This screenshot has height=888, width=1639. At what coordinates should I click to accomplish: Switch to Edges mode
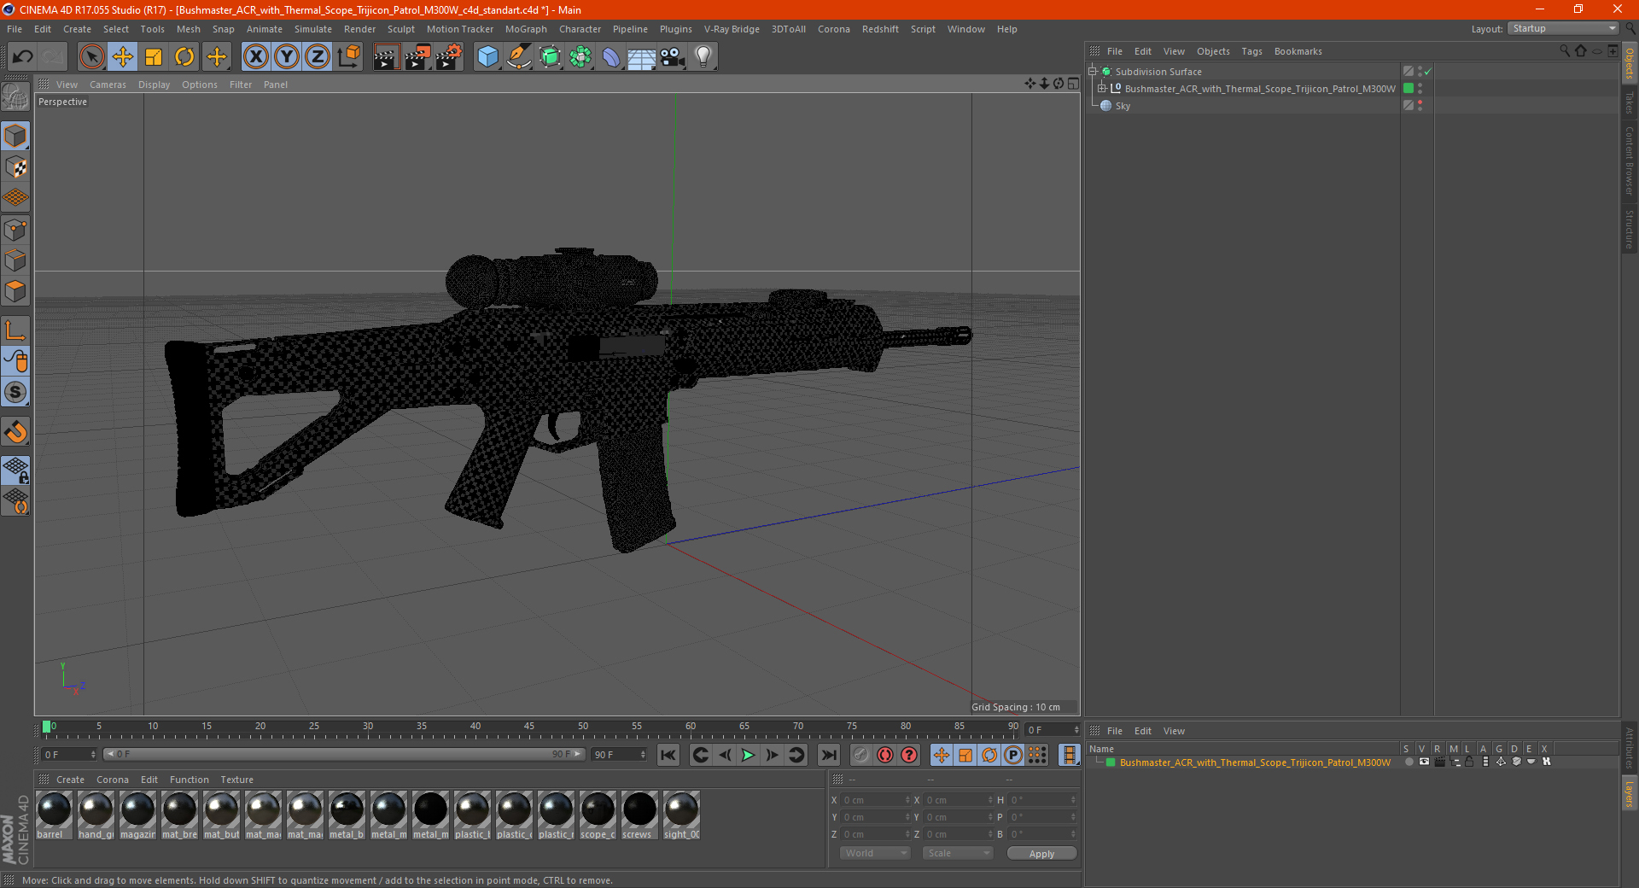click(x=15, y=260)
